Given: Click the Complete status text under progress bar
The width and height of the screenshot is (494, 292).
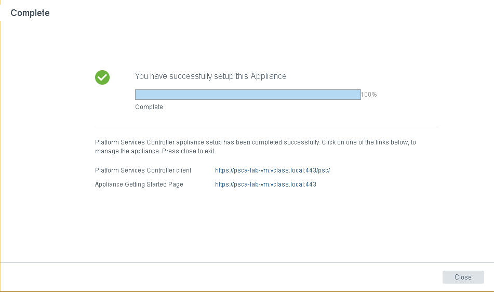Looking at the screenshot, I should (149, 107).
